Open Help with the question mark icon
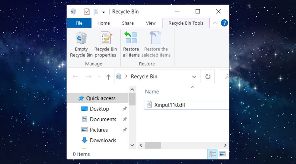This screenshot has height=164, width=296. (x=224, y=23)
